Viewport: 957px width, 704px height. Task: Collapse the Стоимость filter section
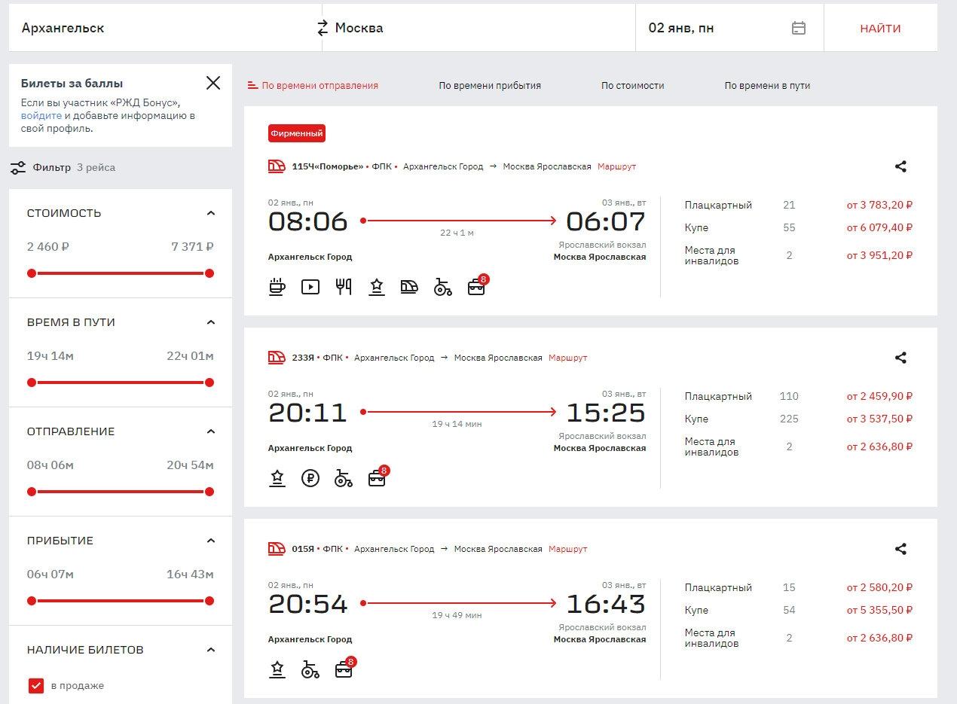211,213
